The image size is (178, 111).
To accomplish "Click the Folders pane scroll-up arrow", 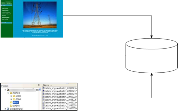I will [x=40, y=89].
